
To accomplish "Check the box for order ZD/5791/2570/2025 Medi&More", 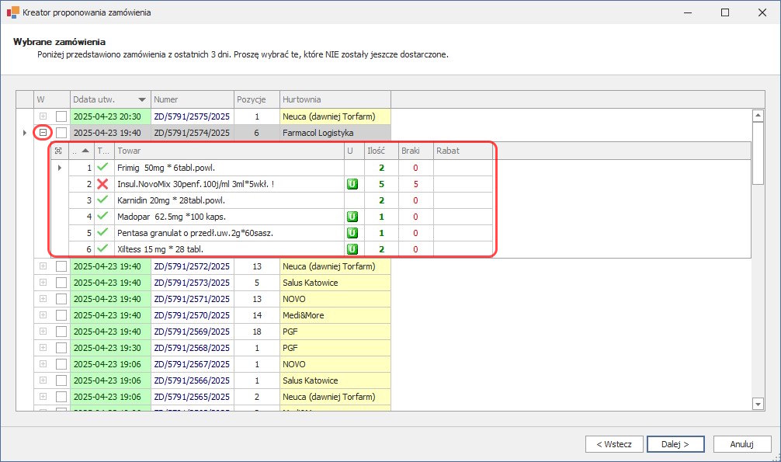I will (61, 315).
